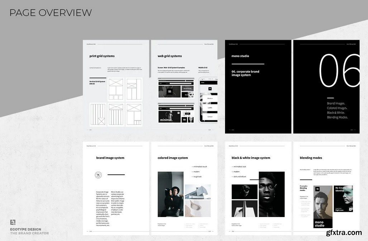Image resolution: width=368 pixels, height=241 pixels.
Task: Click the M logo on mono studio poster
Action: tap(317, 189)
